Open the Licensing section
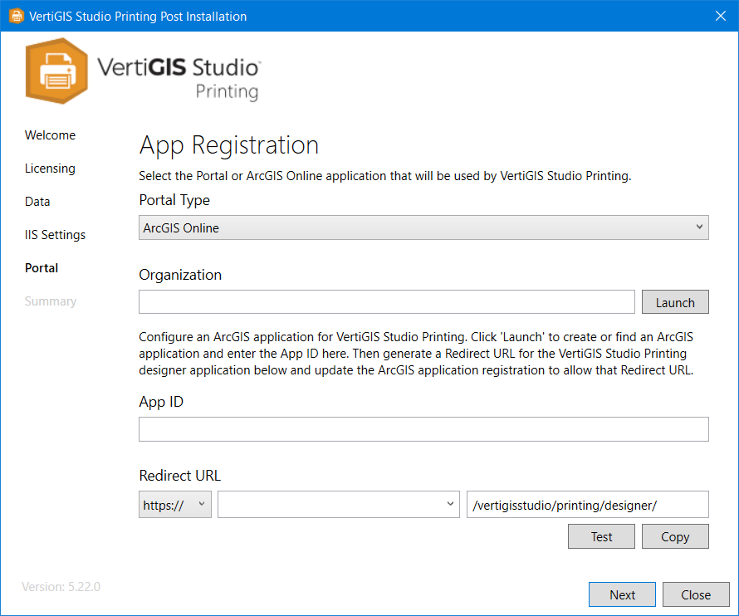 50,168
